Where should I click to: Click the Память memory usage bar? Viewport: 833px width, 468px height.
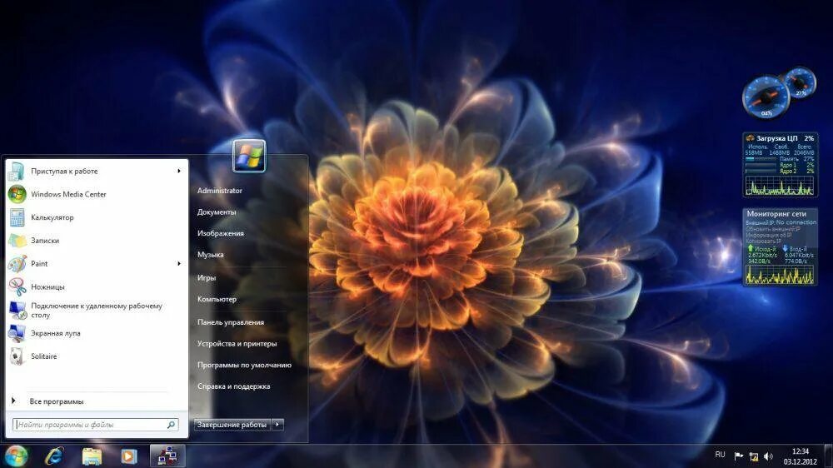pyautogui.click(x=761, y=159)
